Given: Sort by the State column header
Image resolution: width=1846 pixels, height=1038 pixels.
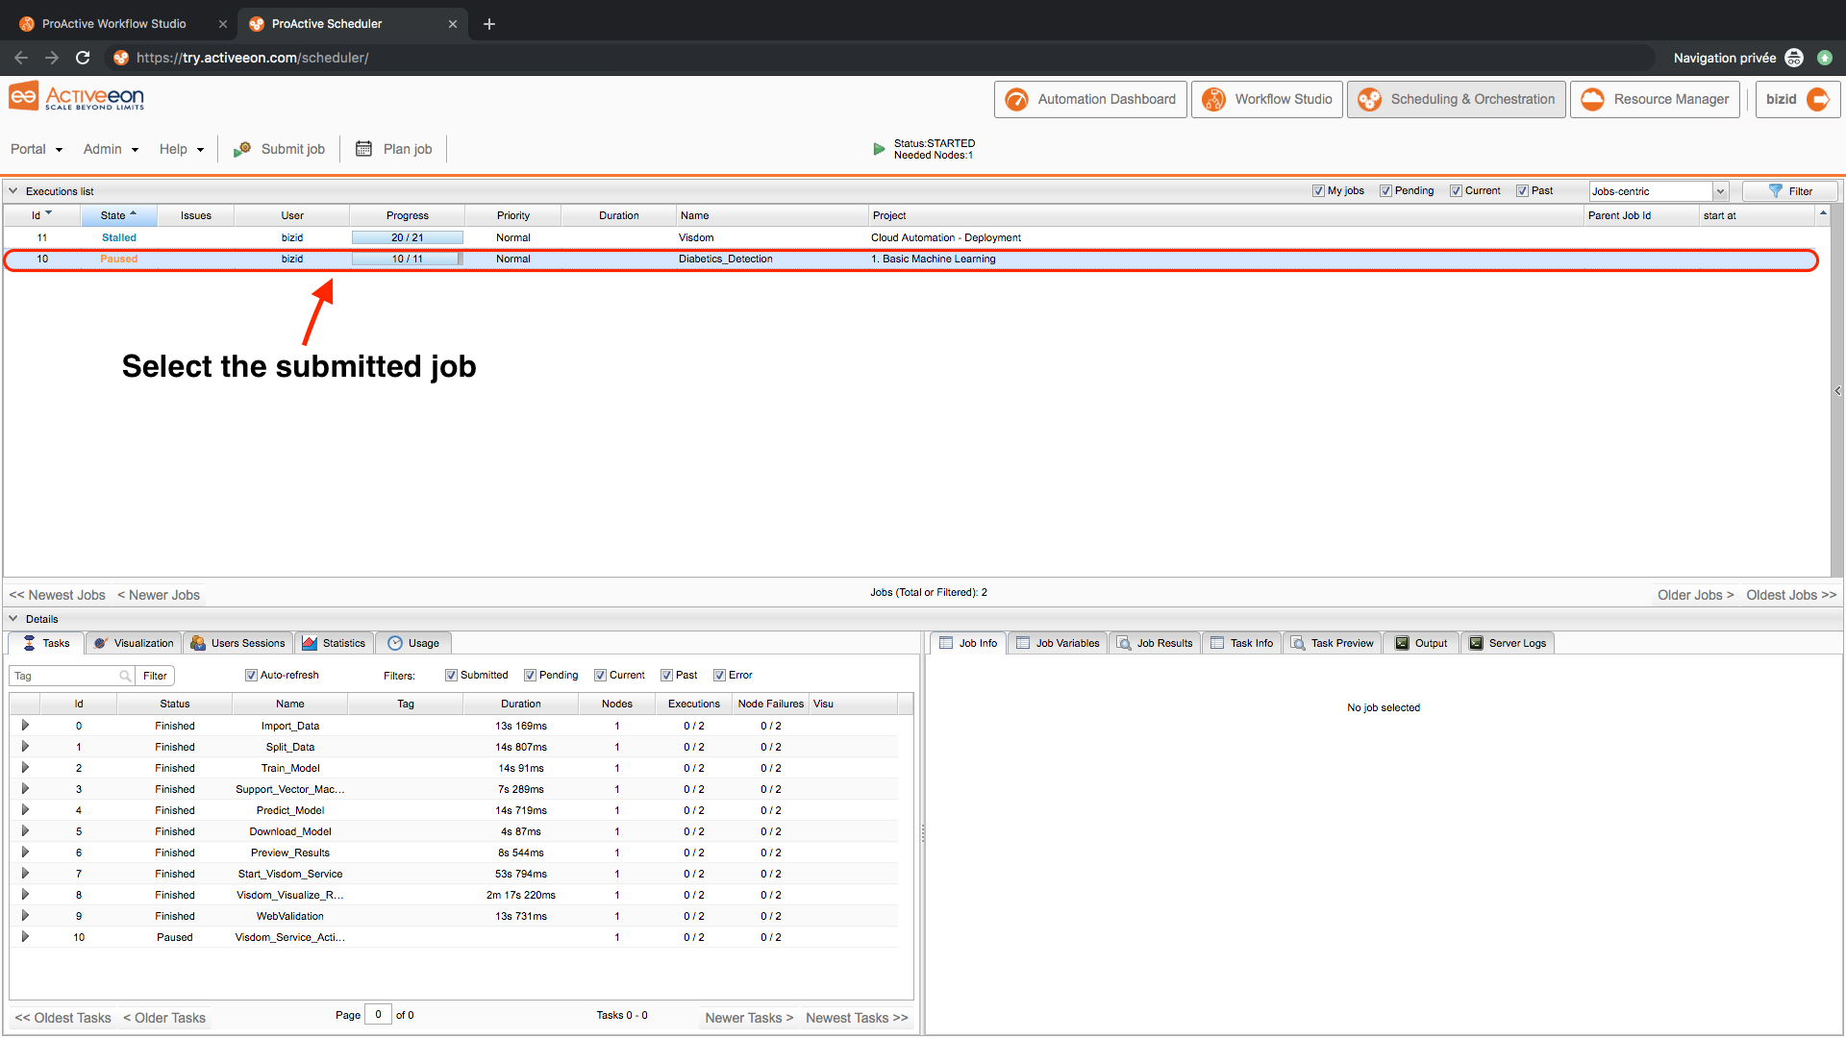Looking at the screenshot, I should point(118,215).
